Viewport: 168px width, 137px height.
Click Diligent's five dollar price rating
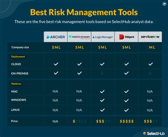coord(127,121)
